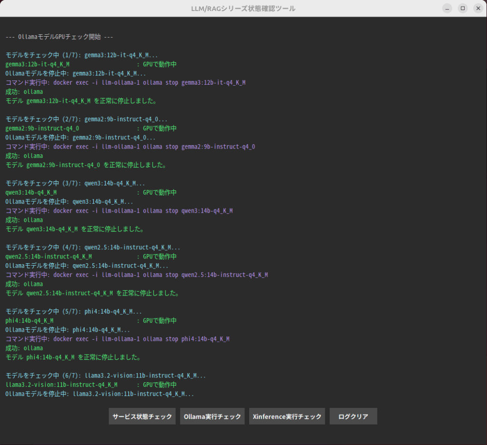The width and height of the screenshot is (487, 445).
Task: Click gemma2:9b-instruct-q4_0 GPUで動作中 status line
Action: pos(91,129)
